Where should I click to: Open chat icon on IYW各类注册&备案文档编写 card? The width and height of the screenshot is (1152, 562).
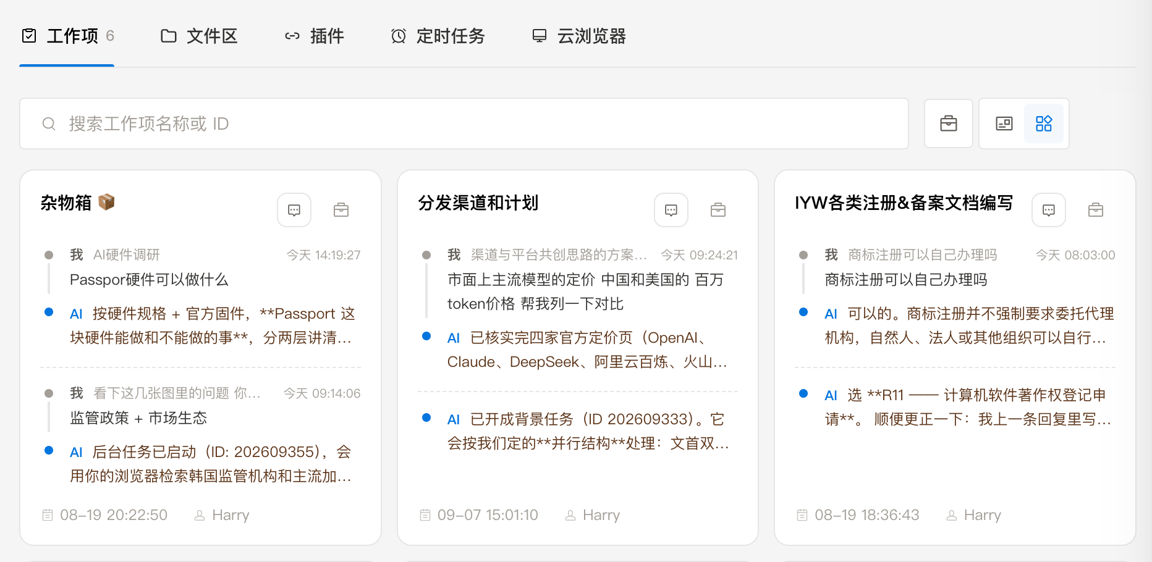coord(1049,210)
